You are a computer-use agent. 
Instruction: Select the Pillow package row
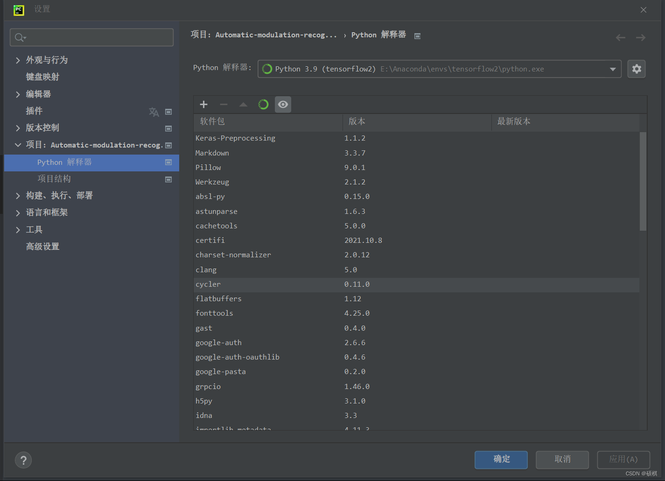click(x=417, y=168)
